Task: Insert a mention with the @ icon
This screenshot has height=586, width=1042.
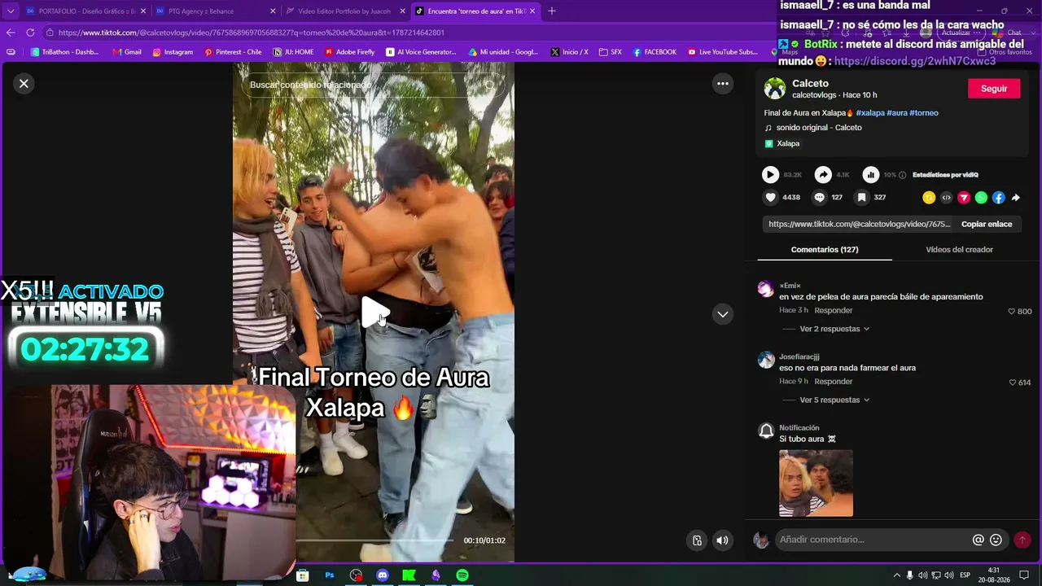Action: click(x=979, y=540)
